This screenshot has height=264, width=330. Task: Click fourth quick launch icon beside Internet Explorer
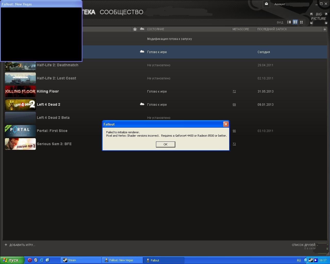pos(47,260)
